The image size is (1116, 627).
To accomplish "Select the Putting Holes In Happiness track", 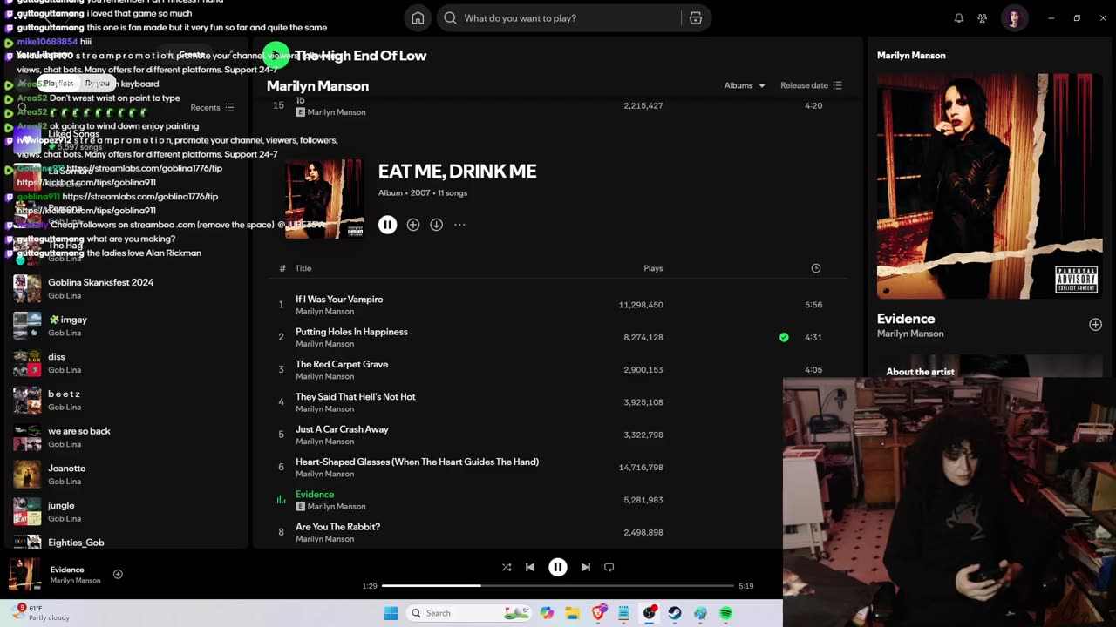I will tap(351, 332).
